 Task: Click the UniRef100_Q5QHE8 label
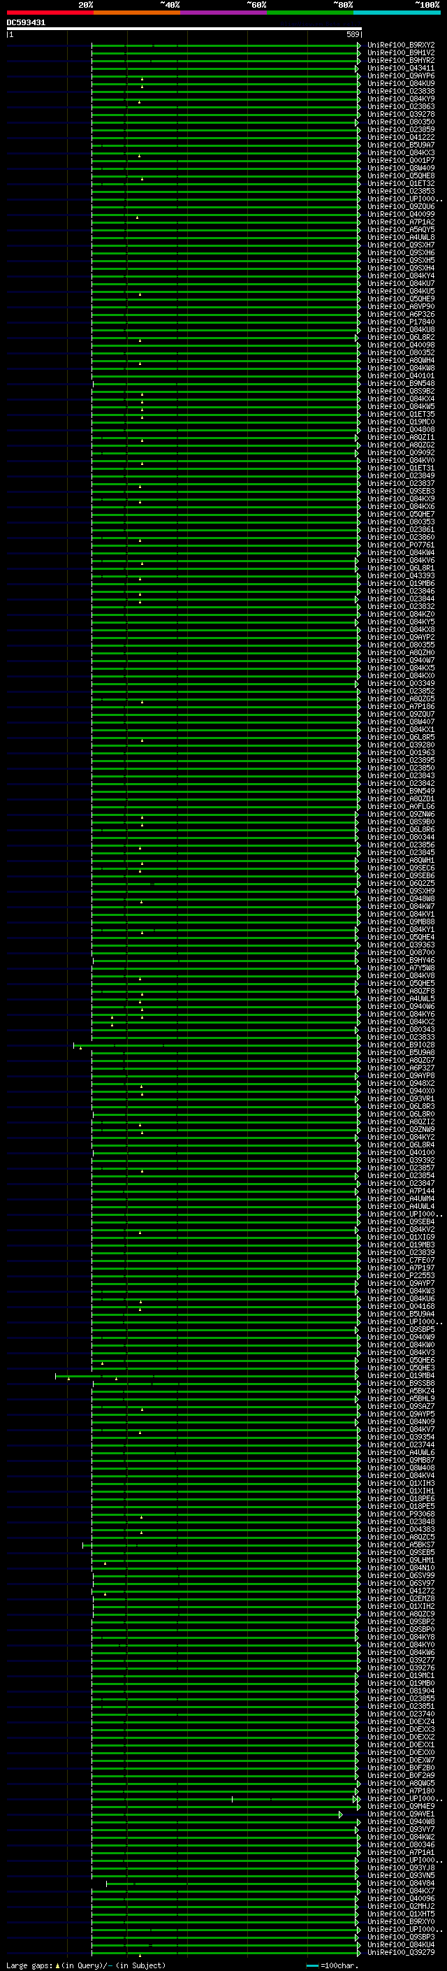tap(400, 175)
